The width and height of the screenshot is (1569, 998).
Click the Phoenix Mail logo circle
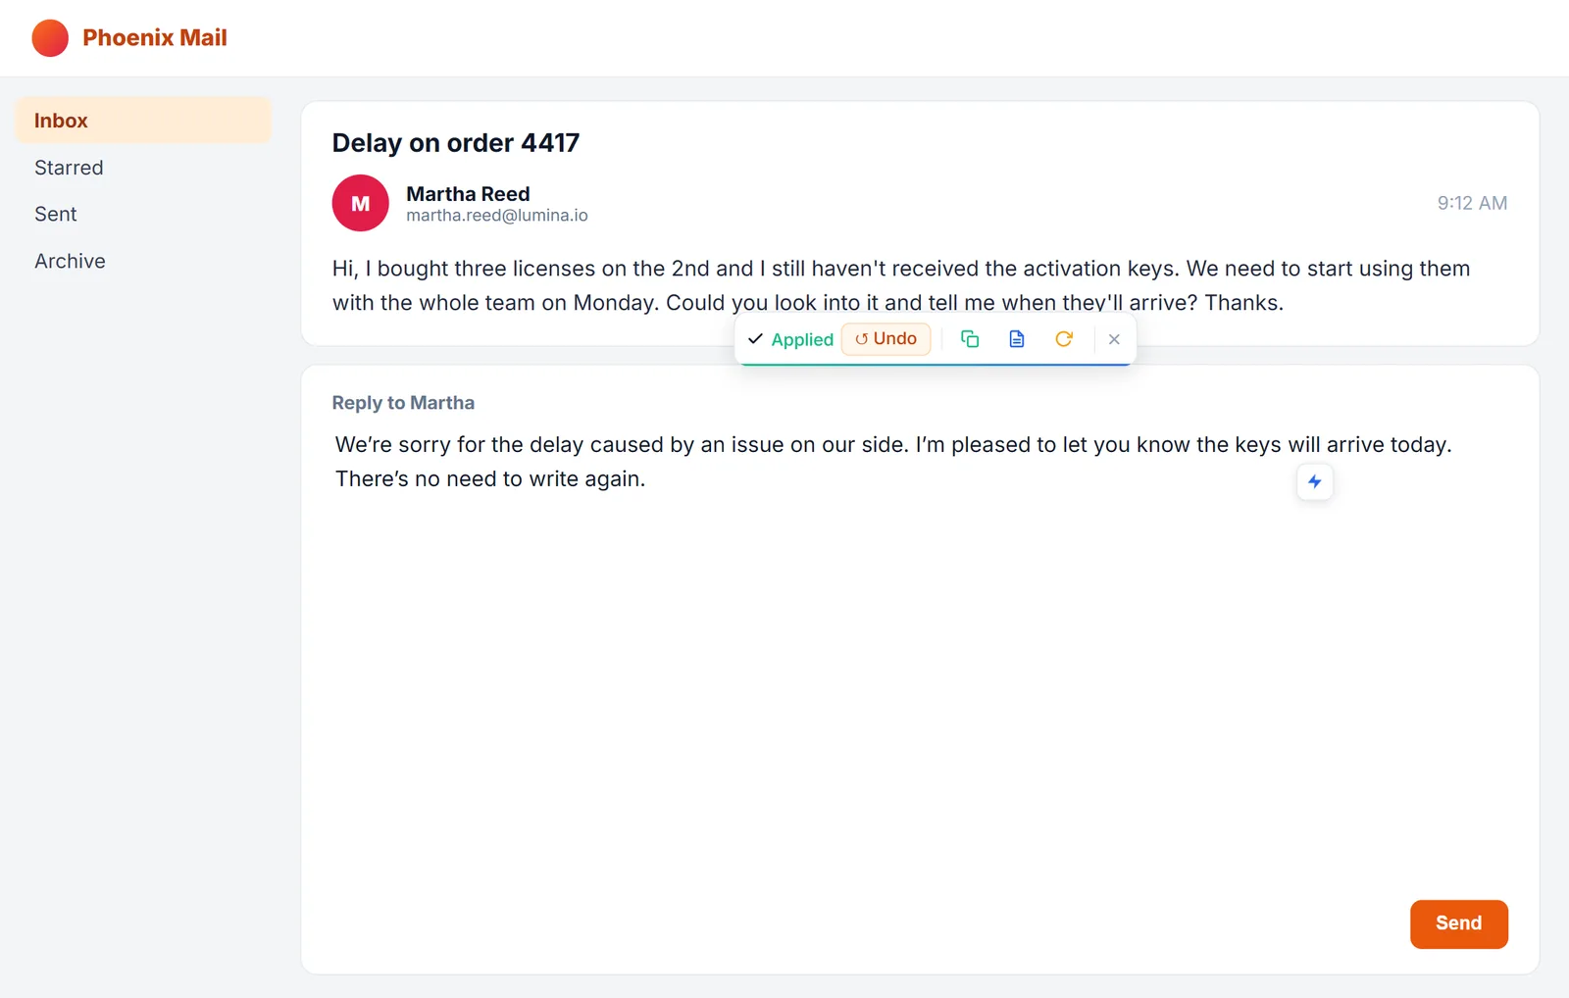50,38
